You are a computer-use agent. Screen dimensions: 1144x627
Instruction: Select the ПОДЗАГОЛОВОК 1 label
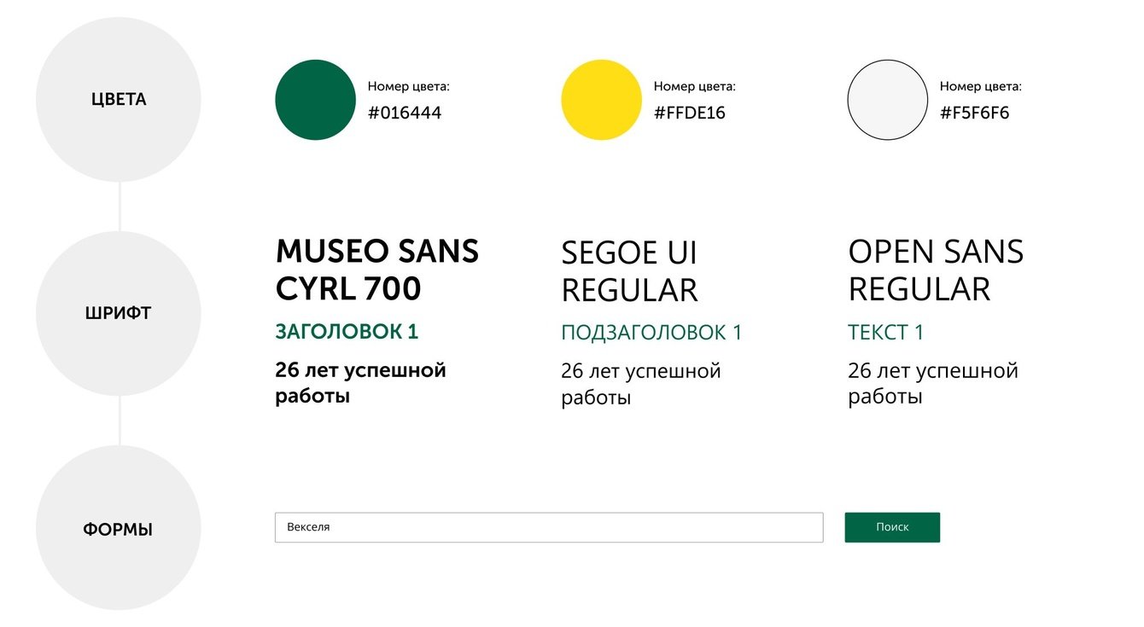[651, 333]
